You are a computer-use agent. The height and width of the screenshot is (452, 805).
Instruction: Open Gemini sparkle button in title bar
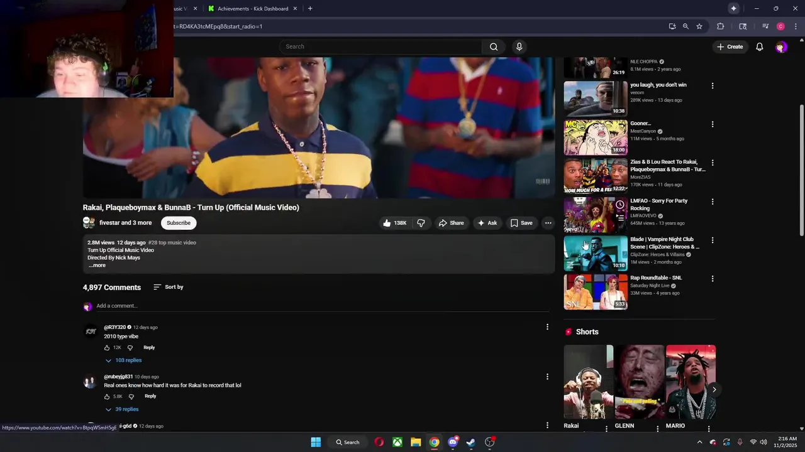click(x=733, y=8)
